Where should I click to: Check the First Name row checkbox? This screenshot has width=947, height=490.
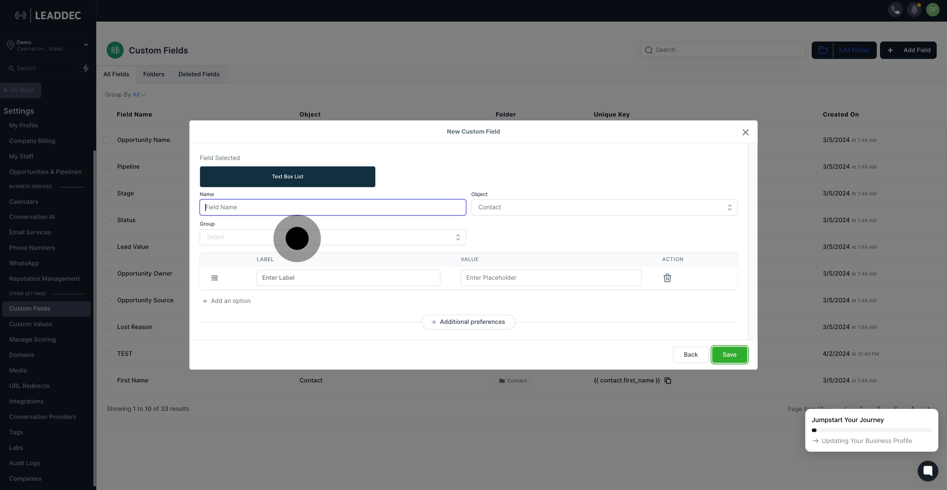[x=107, y=381]
